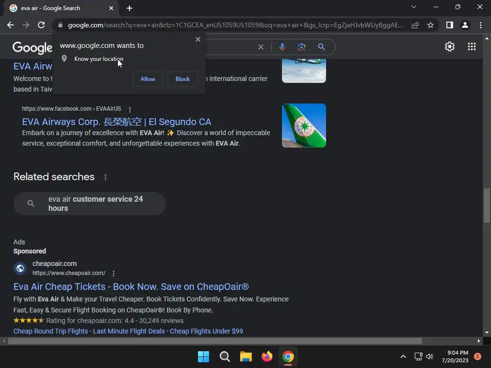Open the Chrome three-dot menu
Screen dimensions: 491x368
coord(480,25)
